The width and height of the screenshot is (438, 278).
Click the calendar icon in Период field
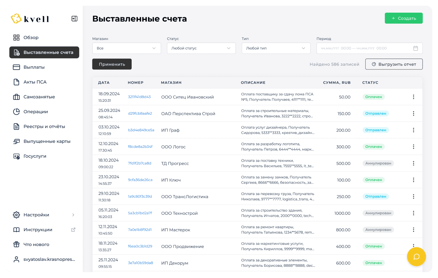click(416, 48)
